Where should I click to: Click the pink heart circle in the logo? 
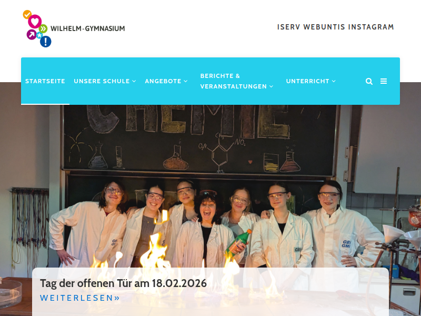(35, 21)
